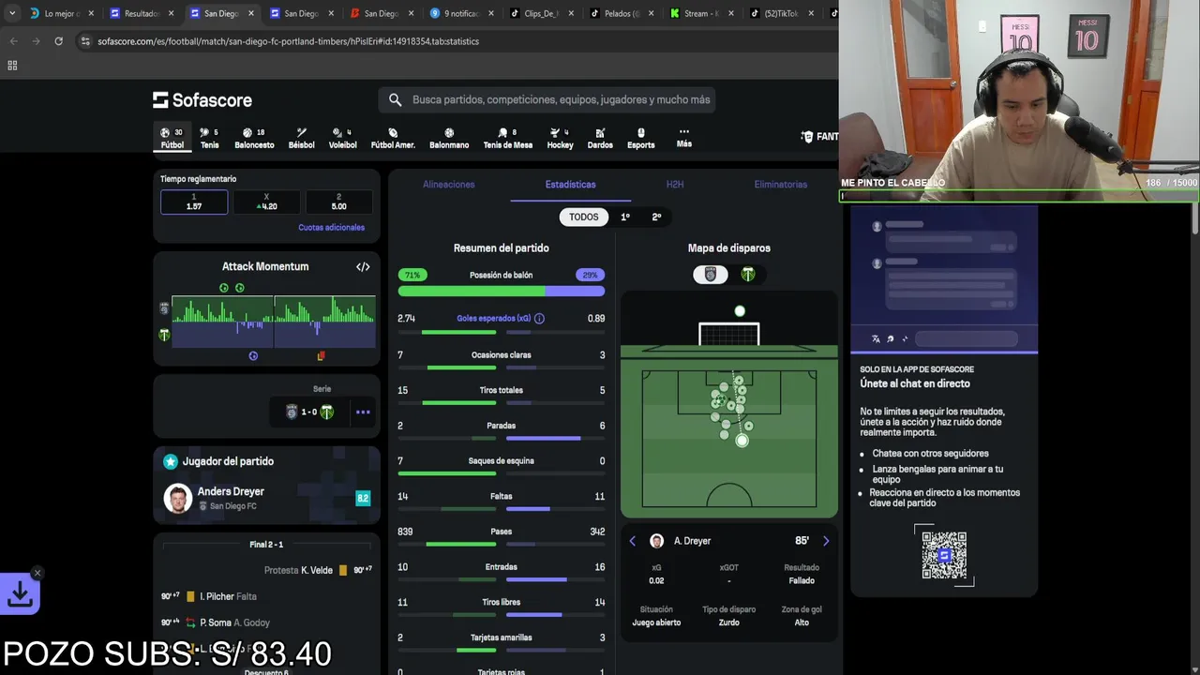
Task: Click the highlighted shot marker on pitch
Action: click(x=742, y=440)
